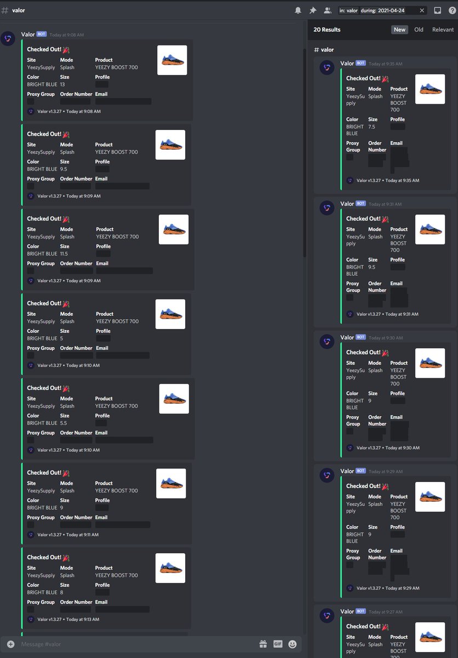Viewport: 458px width, 658px height.
Task: Click Valor username in 9:31 AM search result
Action: [347, 203]
